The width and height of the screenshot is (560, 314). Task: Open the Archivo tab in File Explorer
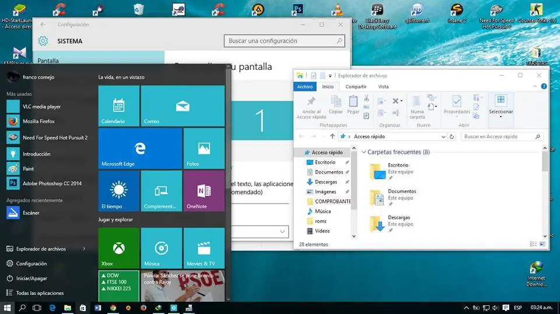(304, 86)
